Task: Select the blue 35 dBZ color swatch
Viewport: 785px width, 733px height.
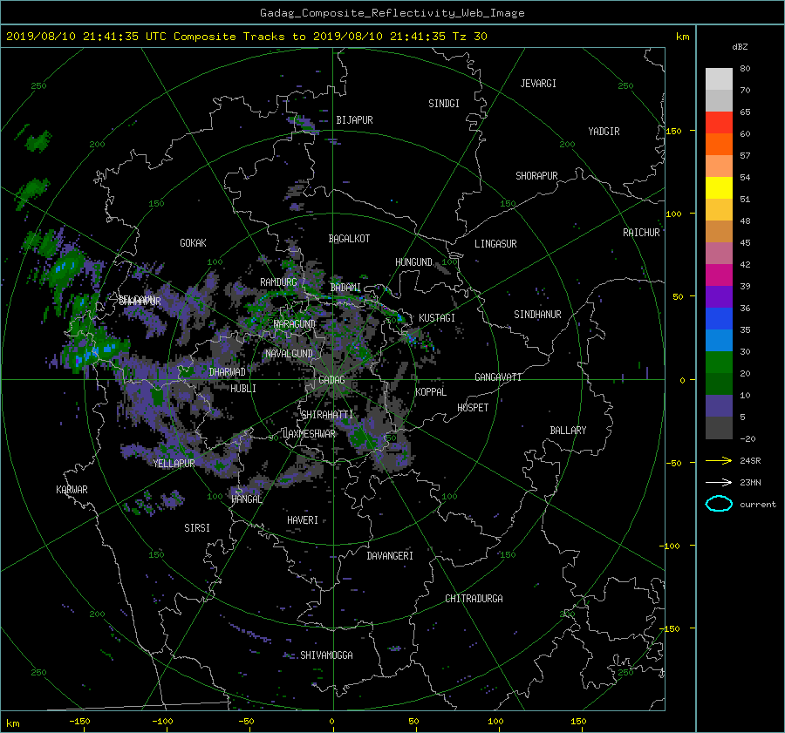Action: 719,319
